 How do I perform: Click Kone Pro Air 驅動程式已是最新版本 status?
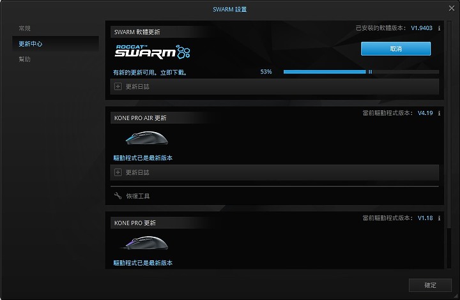tap(143, 158)
